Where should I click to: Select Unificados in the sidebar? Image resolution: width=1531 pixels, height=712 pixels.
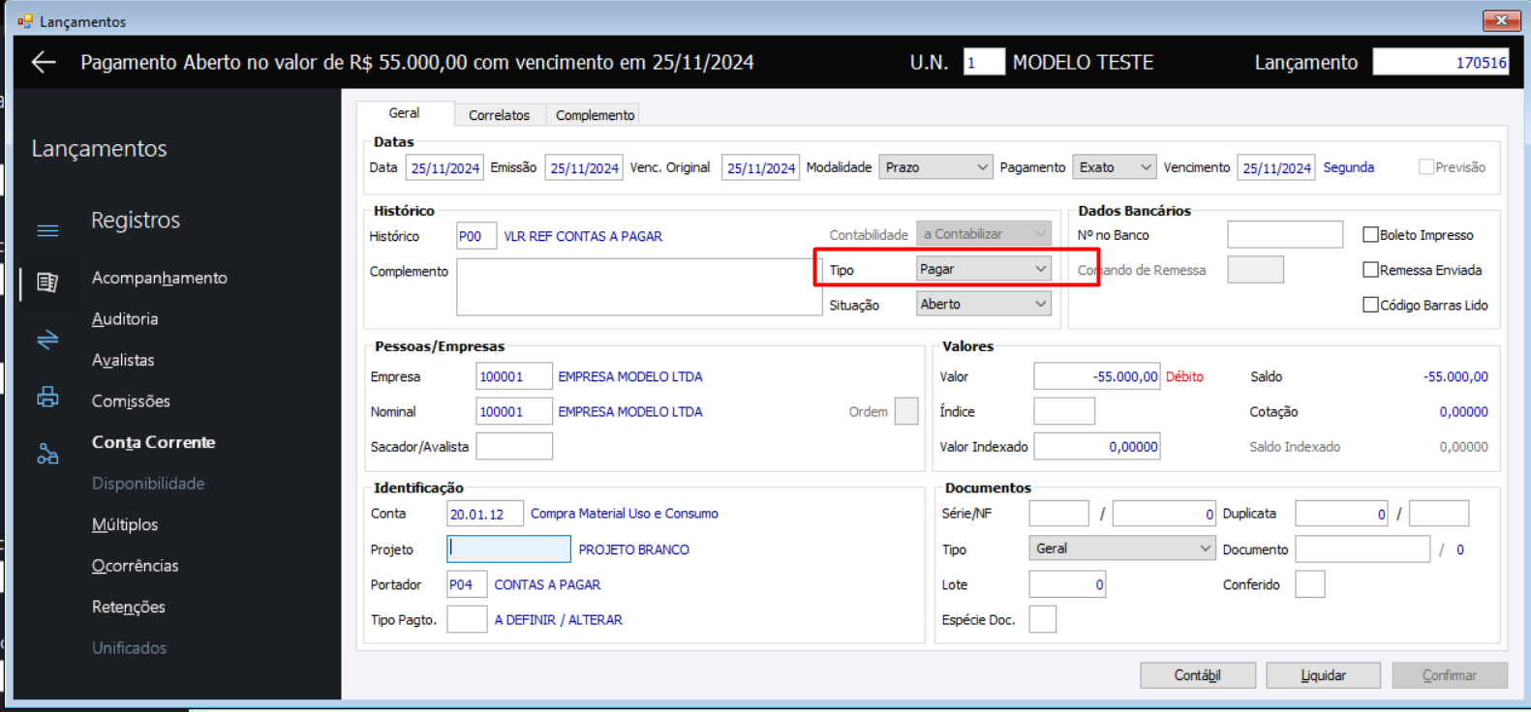(129, 648)
